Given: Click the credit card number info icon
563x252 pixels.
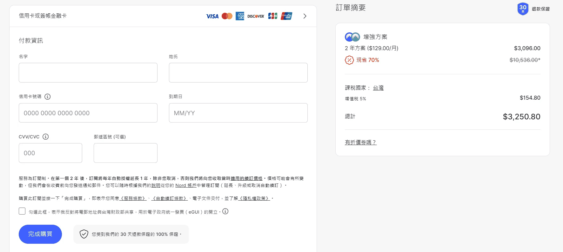Looking at the screenshot, I should [47, 96].
